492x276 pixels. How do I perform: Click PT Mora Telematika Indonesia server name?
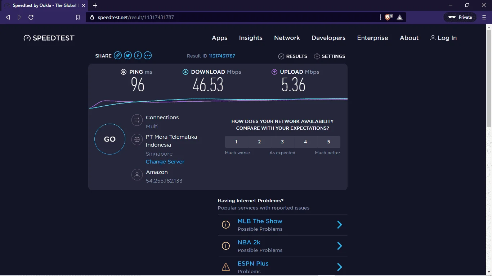(171, 141)
